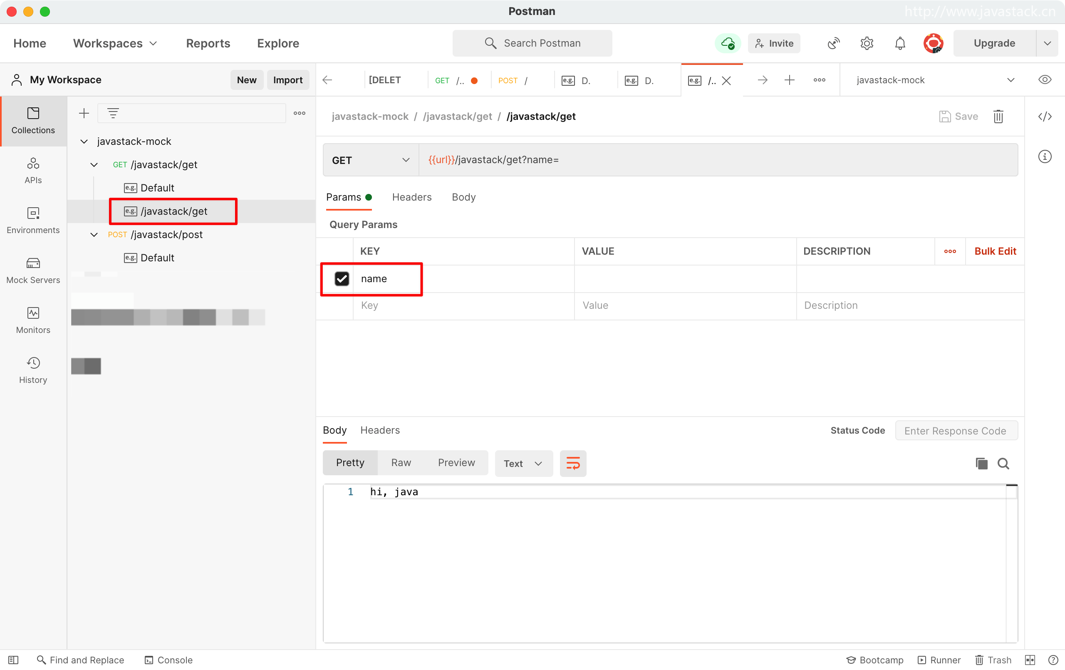Screen dimensions: 1065x670
Task: Open History in the sidebar
Action: click(x=33, y=370)
